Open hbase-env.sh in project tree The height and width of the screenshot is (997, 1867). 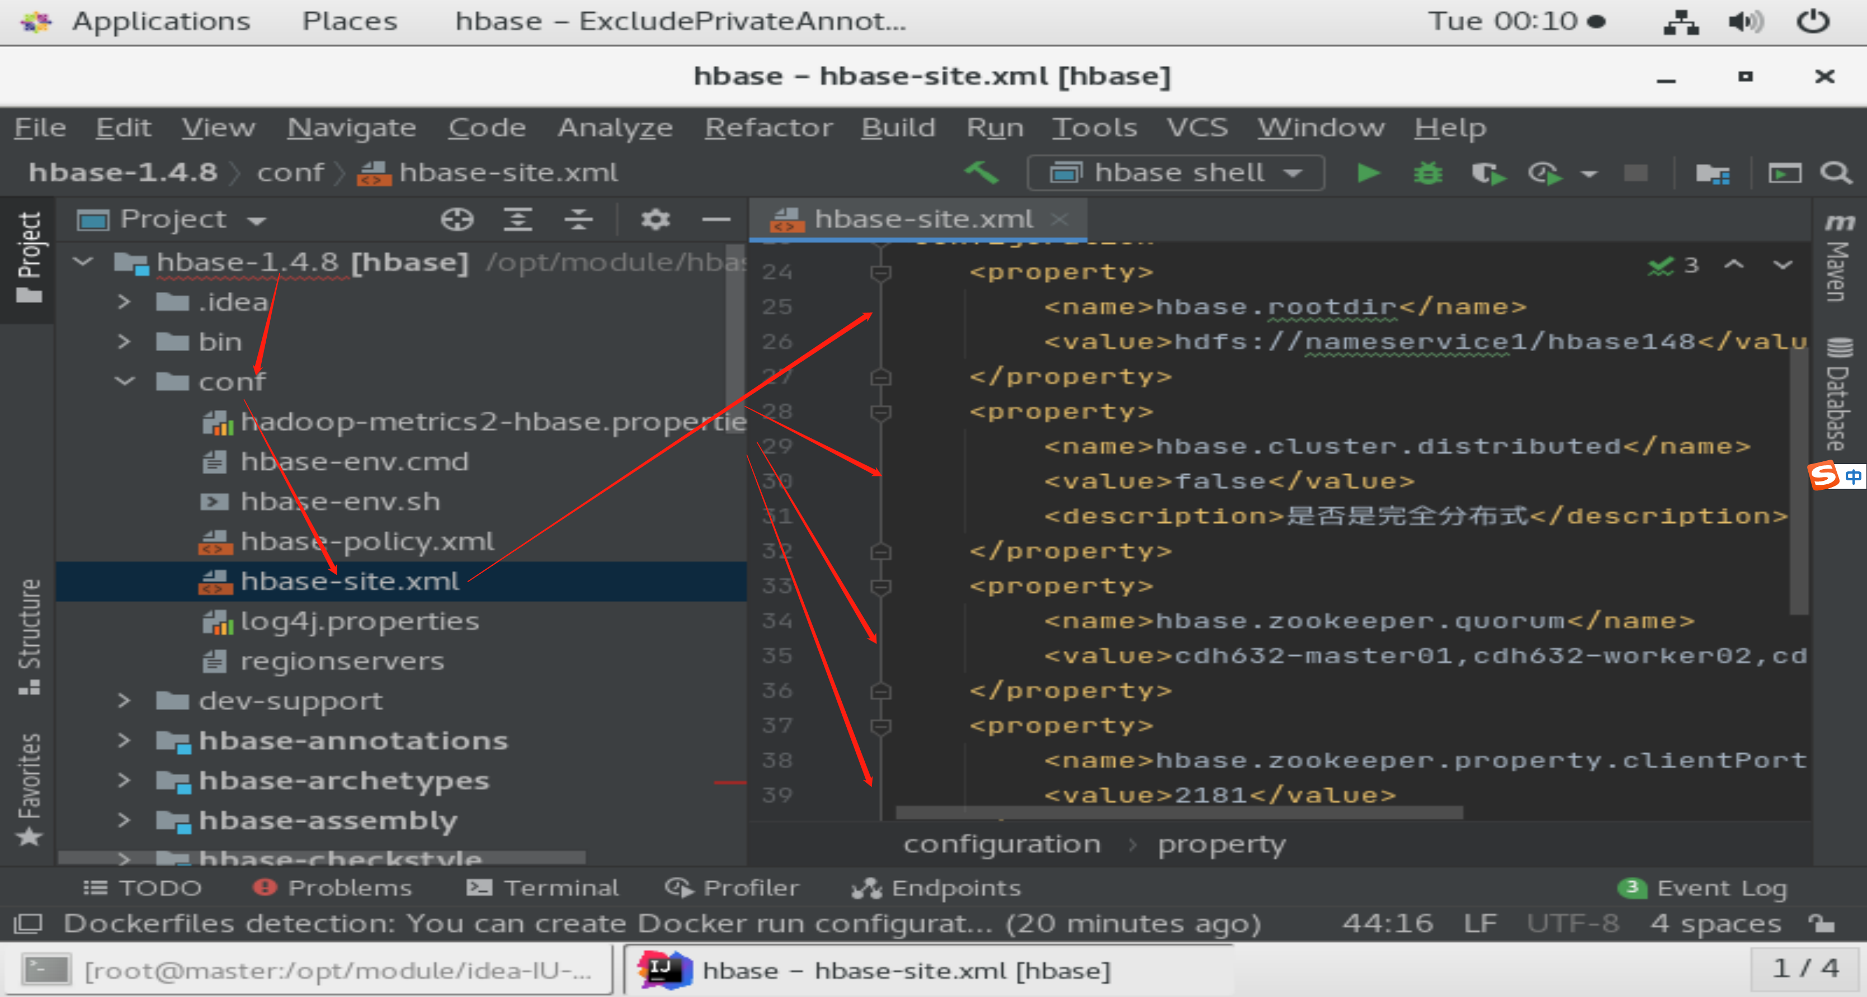point(340,502)
